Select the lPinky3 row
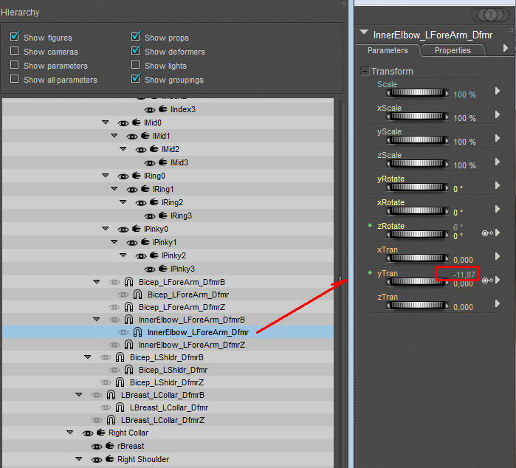The height and width of the screenshot is (468, 516). [x=168, y=269]
